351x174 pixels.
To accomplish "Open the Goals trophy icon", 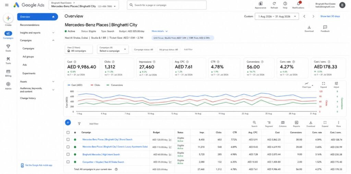I will coord(8,46).
